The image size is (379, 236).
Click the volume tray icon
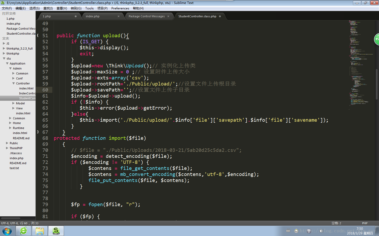click(321, 231)
